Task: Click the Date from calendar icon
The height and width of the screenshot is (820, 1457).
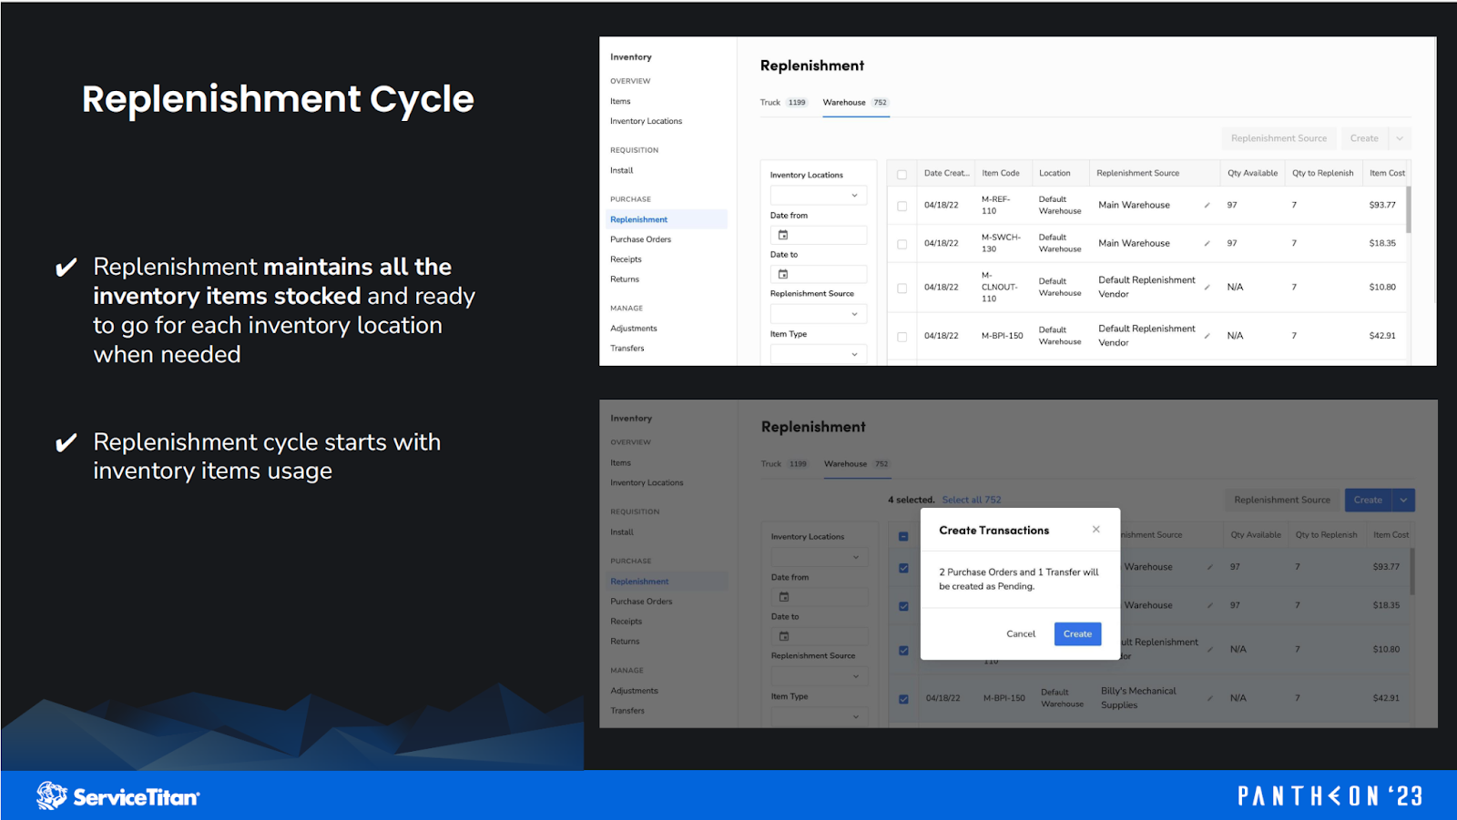Action: point(785,234)
